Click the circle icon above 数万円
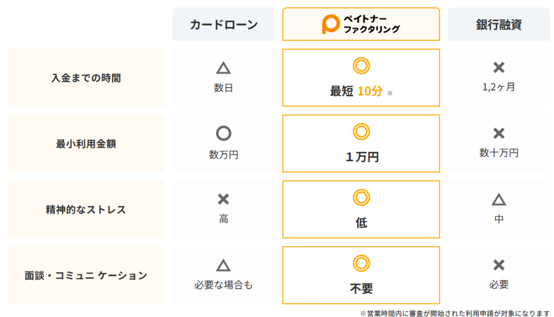Screen dimensions: 554x317 pos(223,133)
